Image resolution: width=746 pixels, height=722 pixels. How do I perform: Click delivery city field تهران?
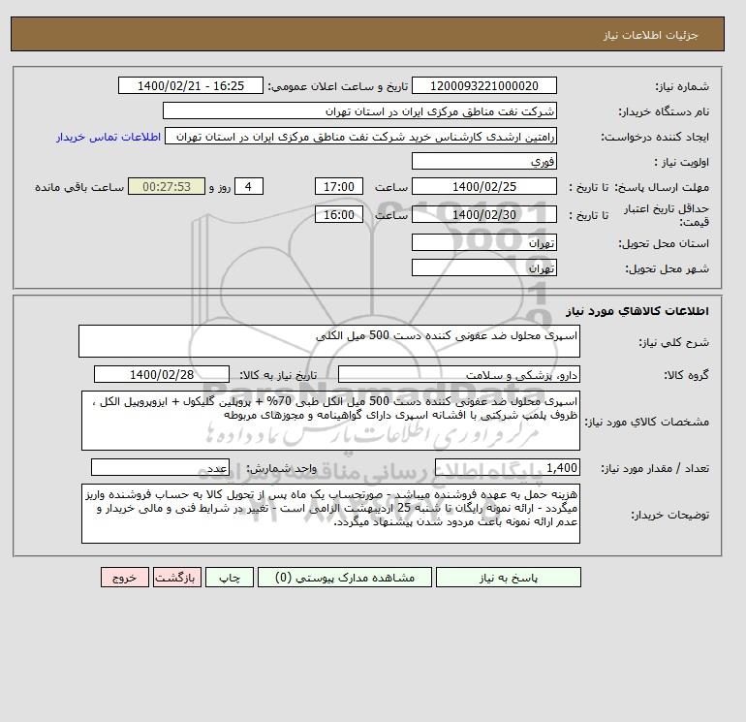(x=483, y=267)
